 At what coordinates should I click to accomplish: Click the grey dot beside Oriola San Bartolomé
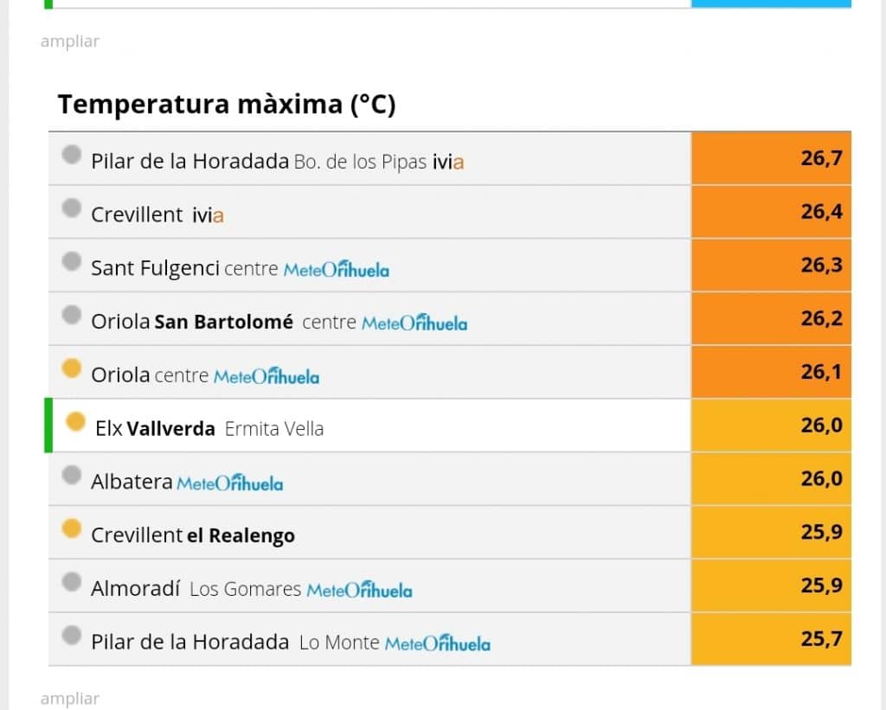[x=72, y=315]
